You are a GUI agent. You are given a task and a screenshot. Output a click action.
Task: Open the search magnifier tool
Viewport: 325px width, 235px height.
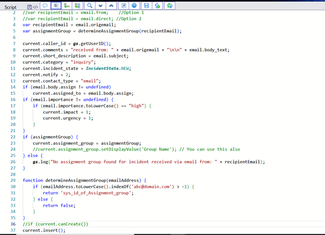tap(90, 6)
